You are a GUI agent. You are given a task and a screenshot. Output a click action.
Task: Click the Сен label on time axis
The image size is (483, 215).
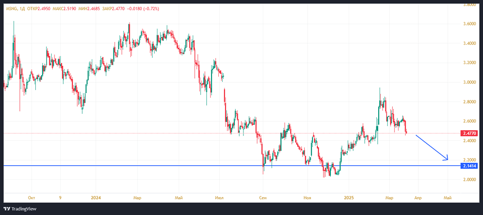(263, 197)
